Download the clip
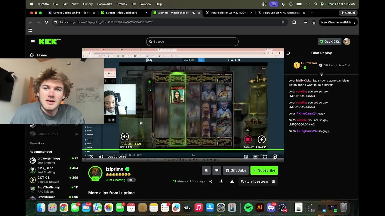 (221, 181)
